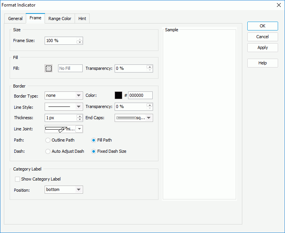Switch to the General tab
Screen dimensions: 285x233
pos(15,19)
